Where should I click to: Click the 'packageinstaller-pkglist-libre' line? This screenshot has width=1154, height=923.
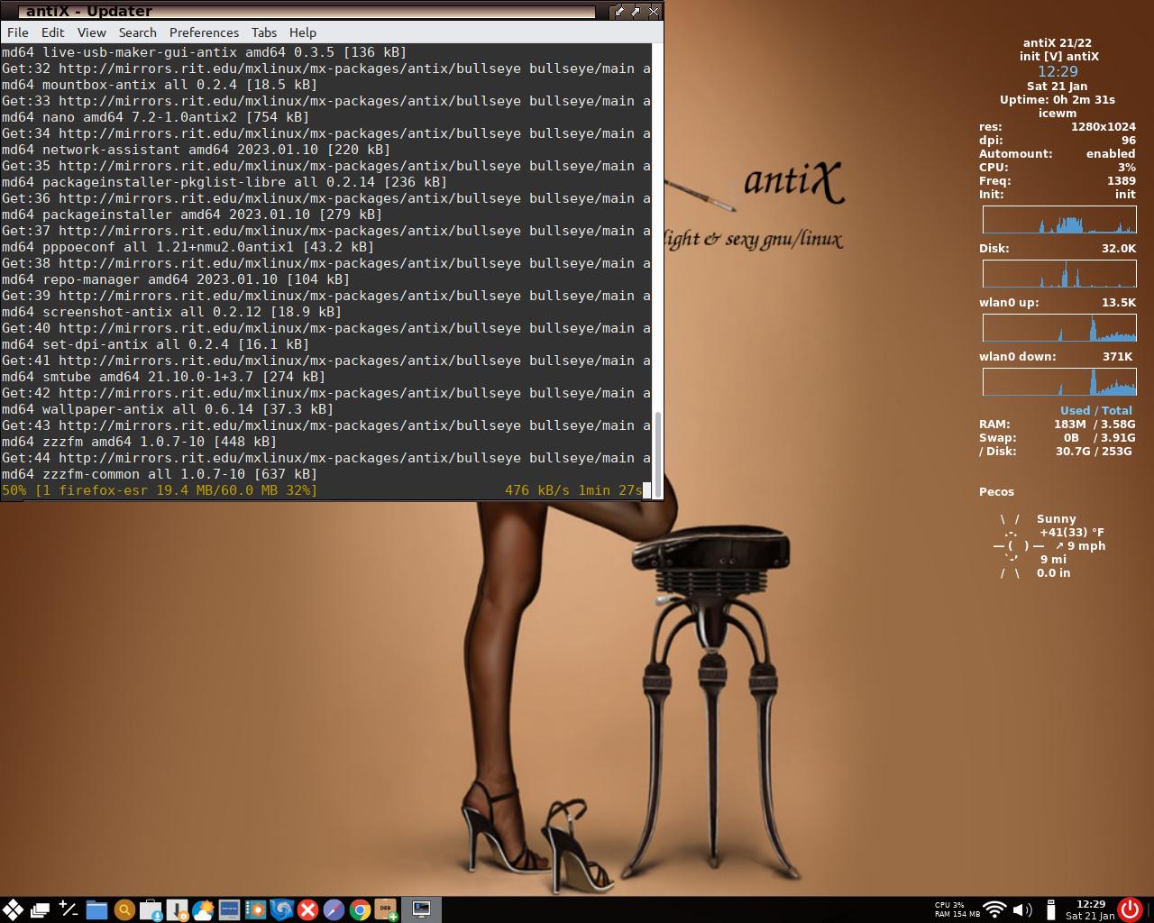[224, 182]
